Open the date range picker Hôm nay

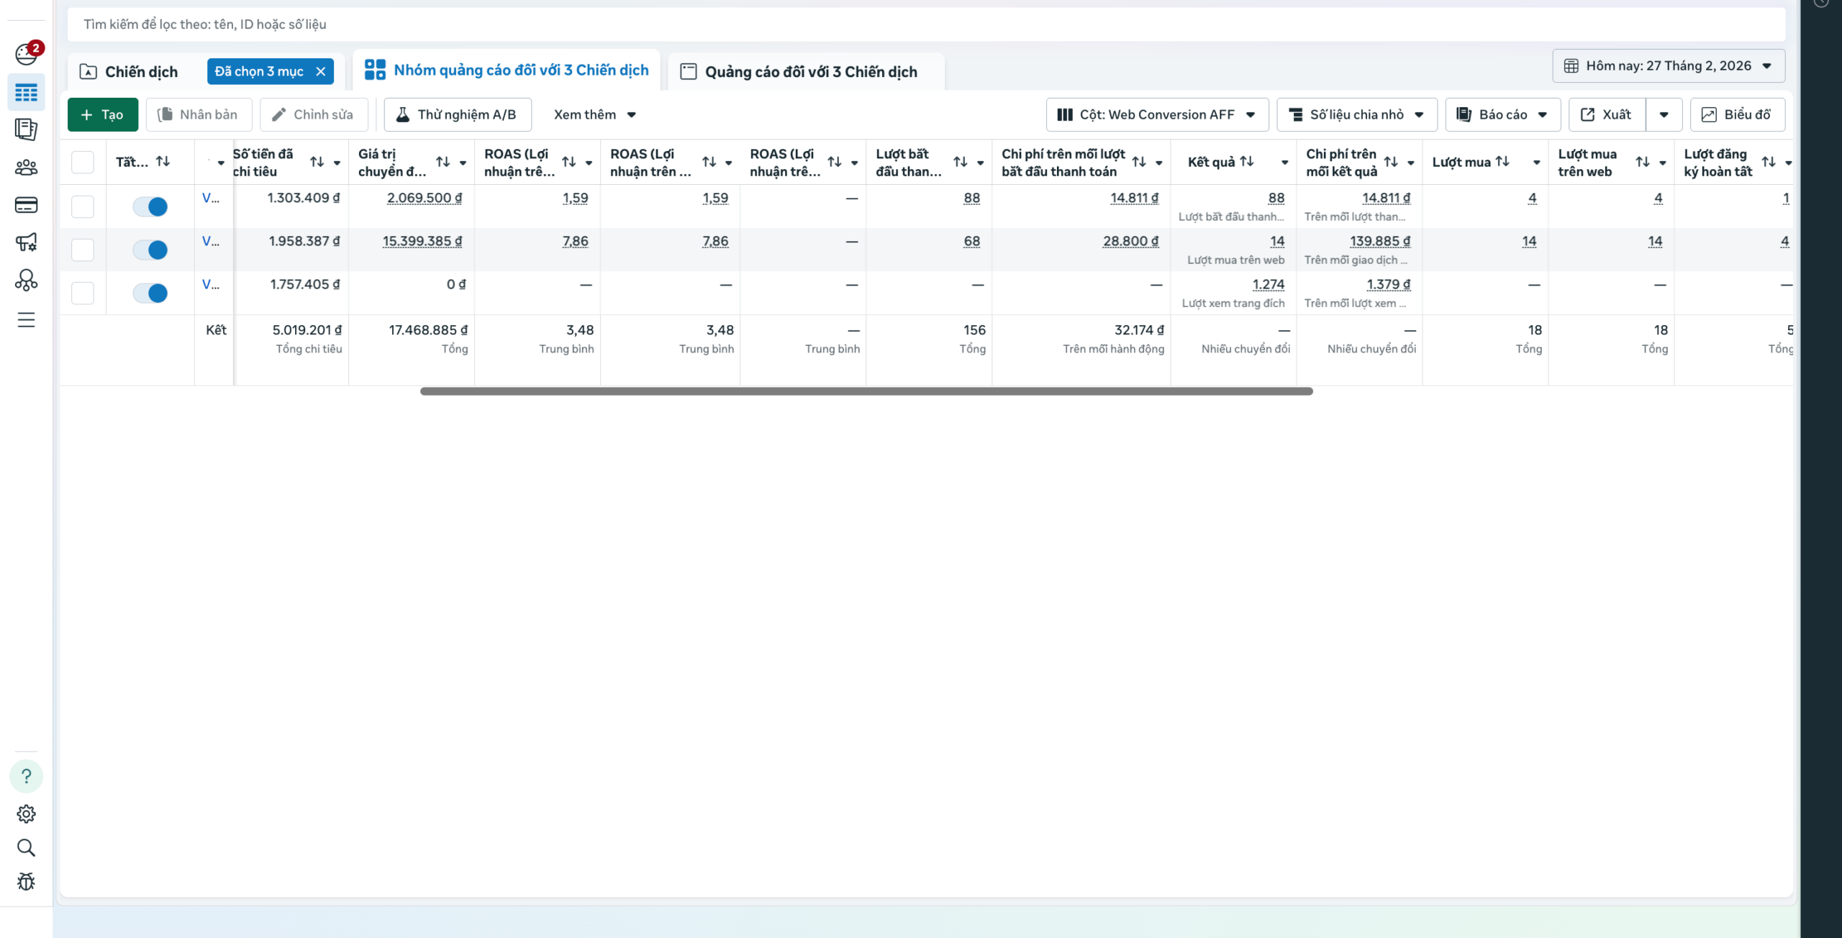tap(1668, 65)
